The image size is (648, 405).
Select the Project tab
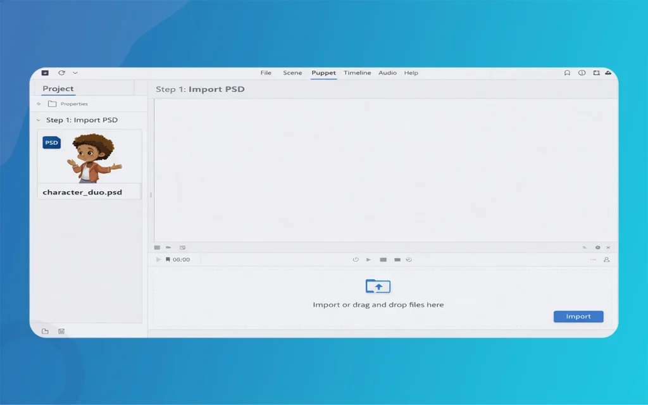coord(58,89)
